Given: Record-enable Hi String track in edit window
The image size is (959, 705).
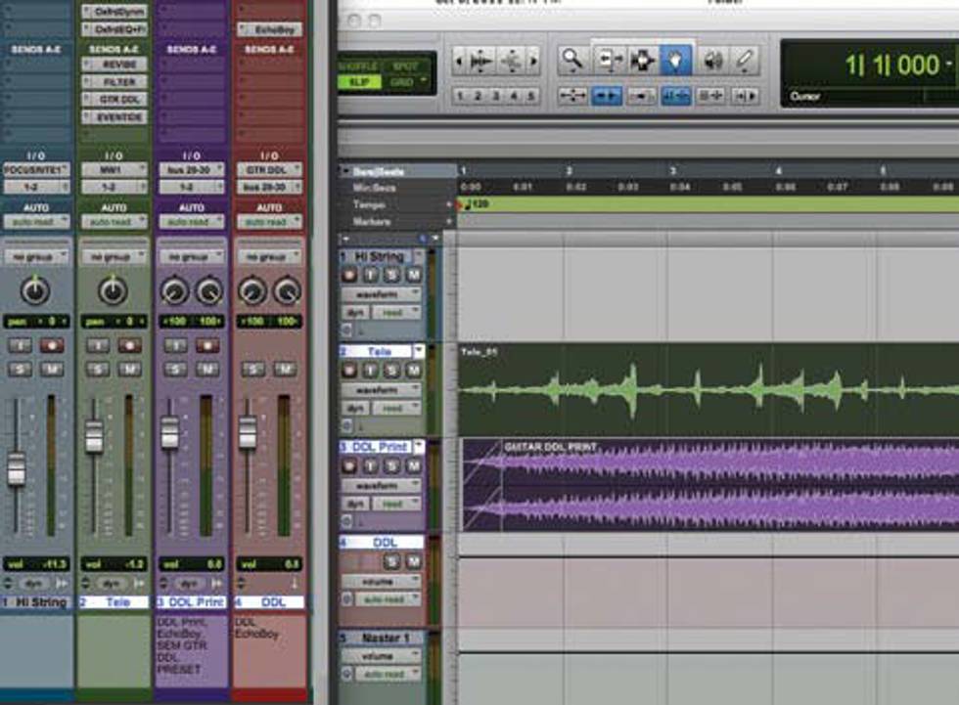Looking at the screenshot, I should pos(349,275).
